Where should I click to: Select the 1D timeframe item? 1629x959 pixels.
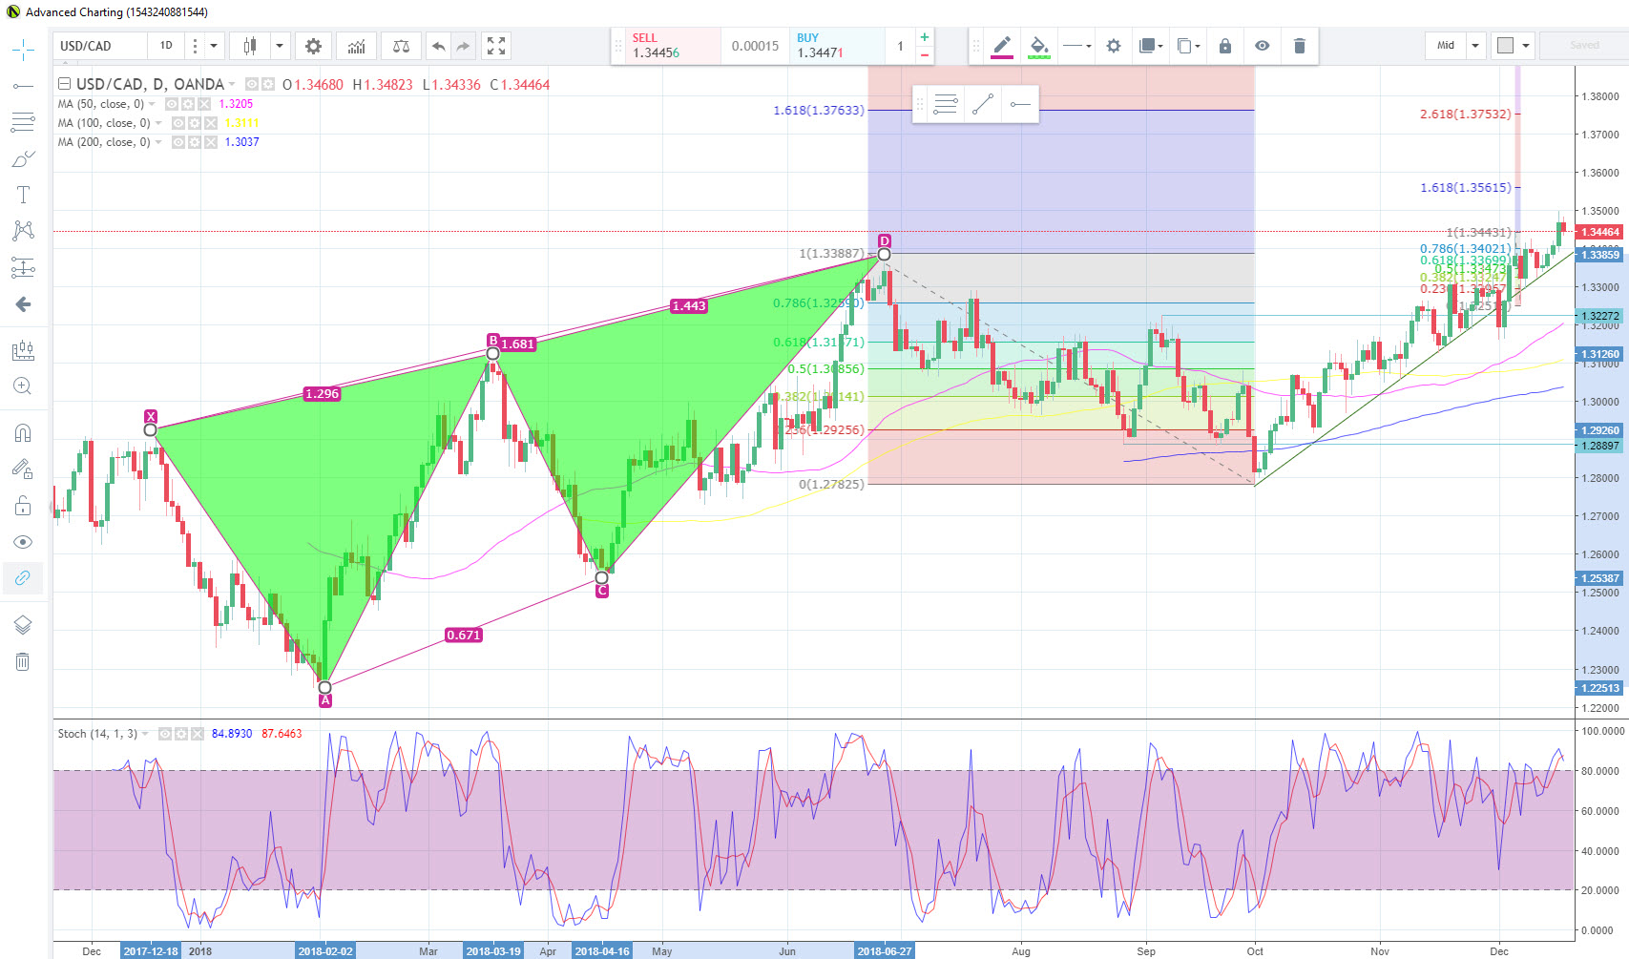(x=166, y=46)
